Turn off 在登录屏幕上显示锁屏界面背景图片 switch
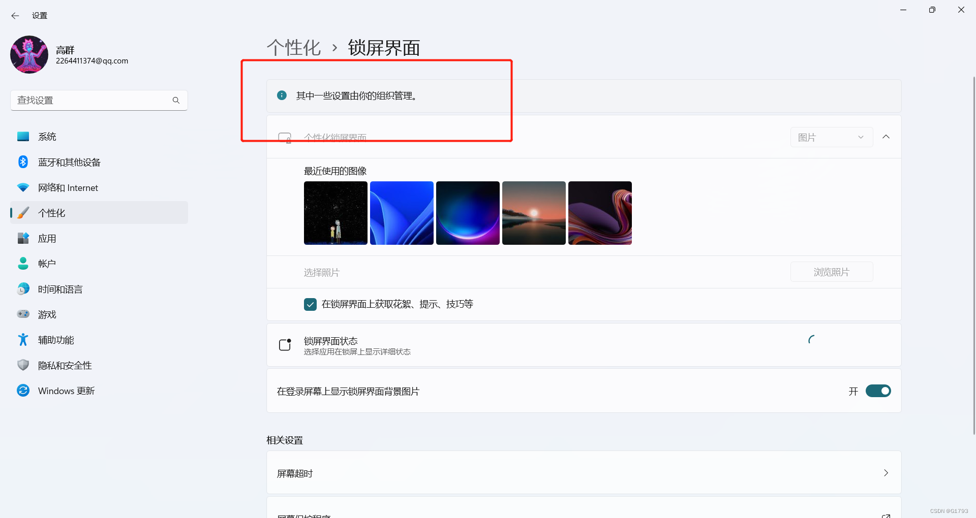 pyautogui.click(x=878, y=391)
